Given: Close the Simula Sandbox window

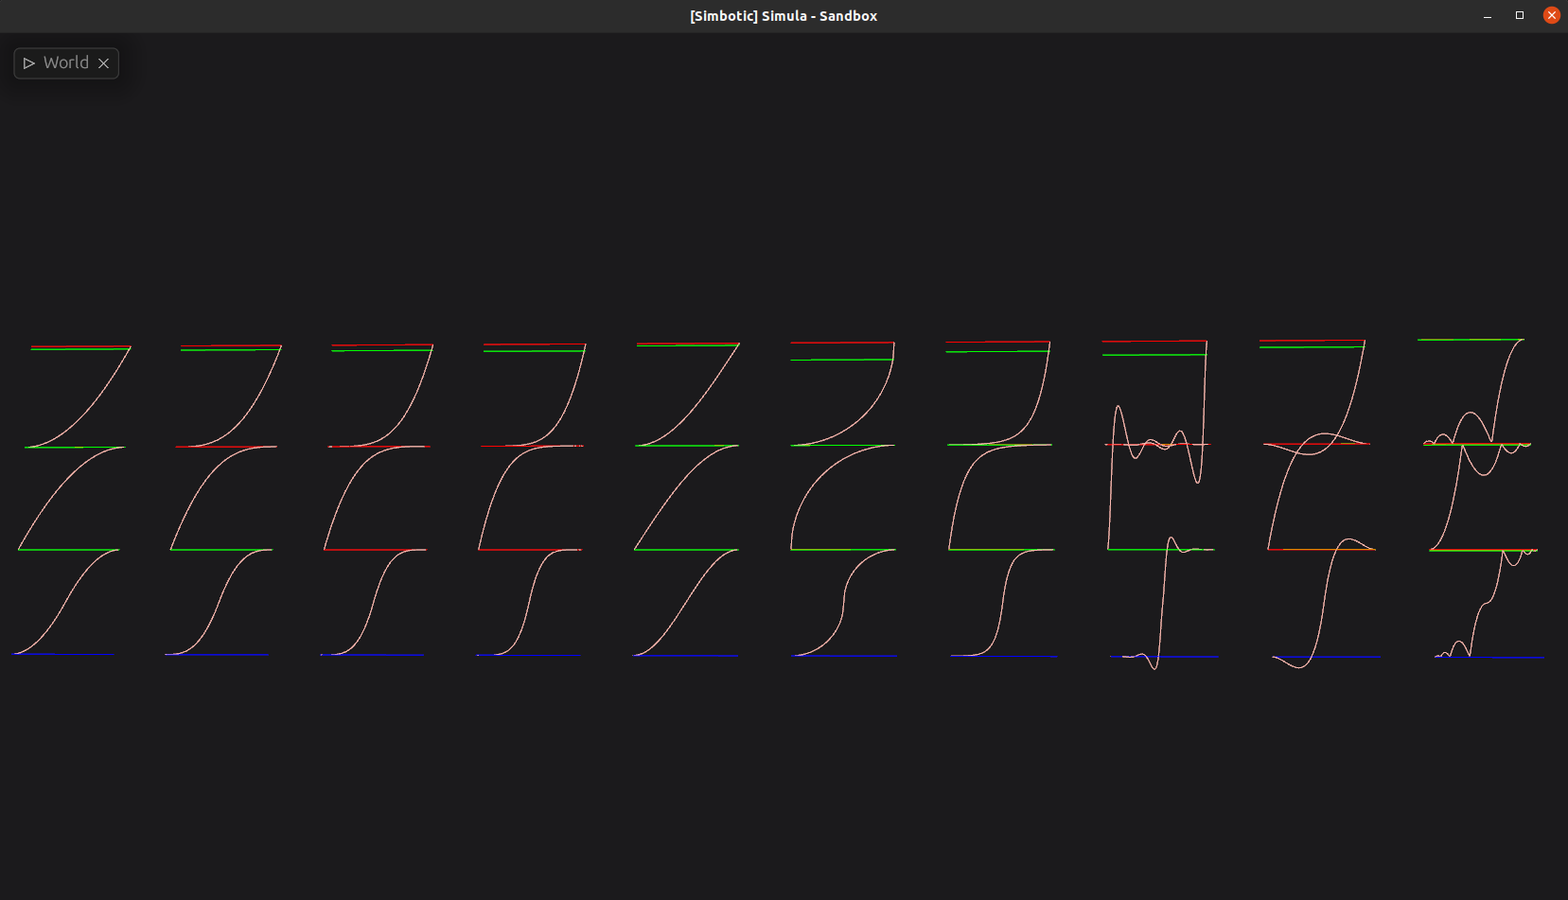Looking at the screenshot, I should [x=1552, y=15].
